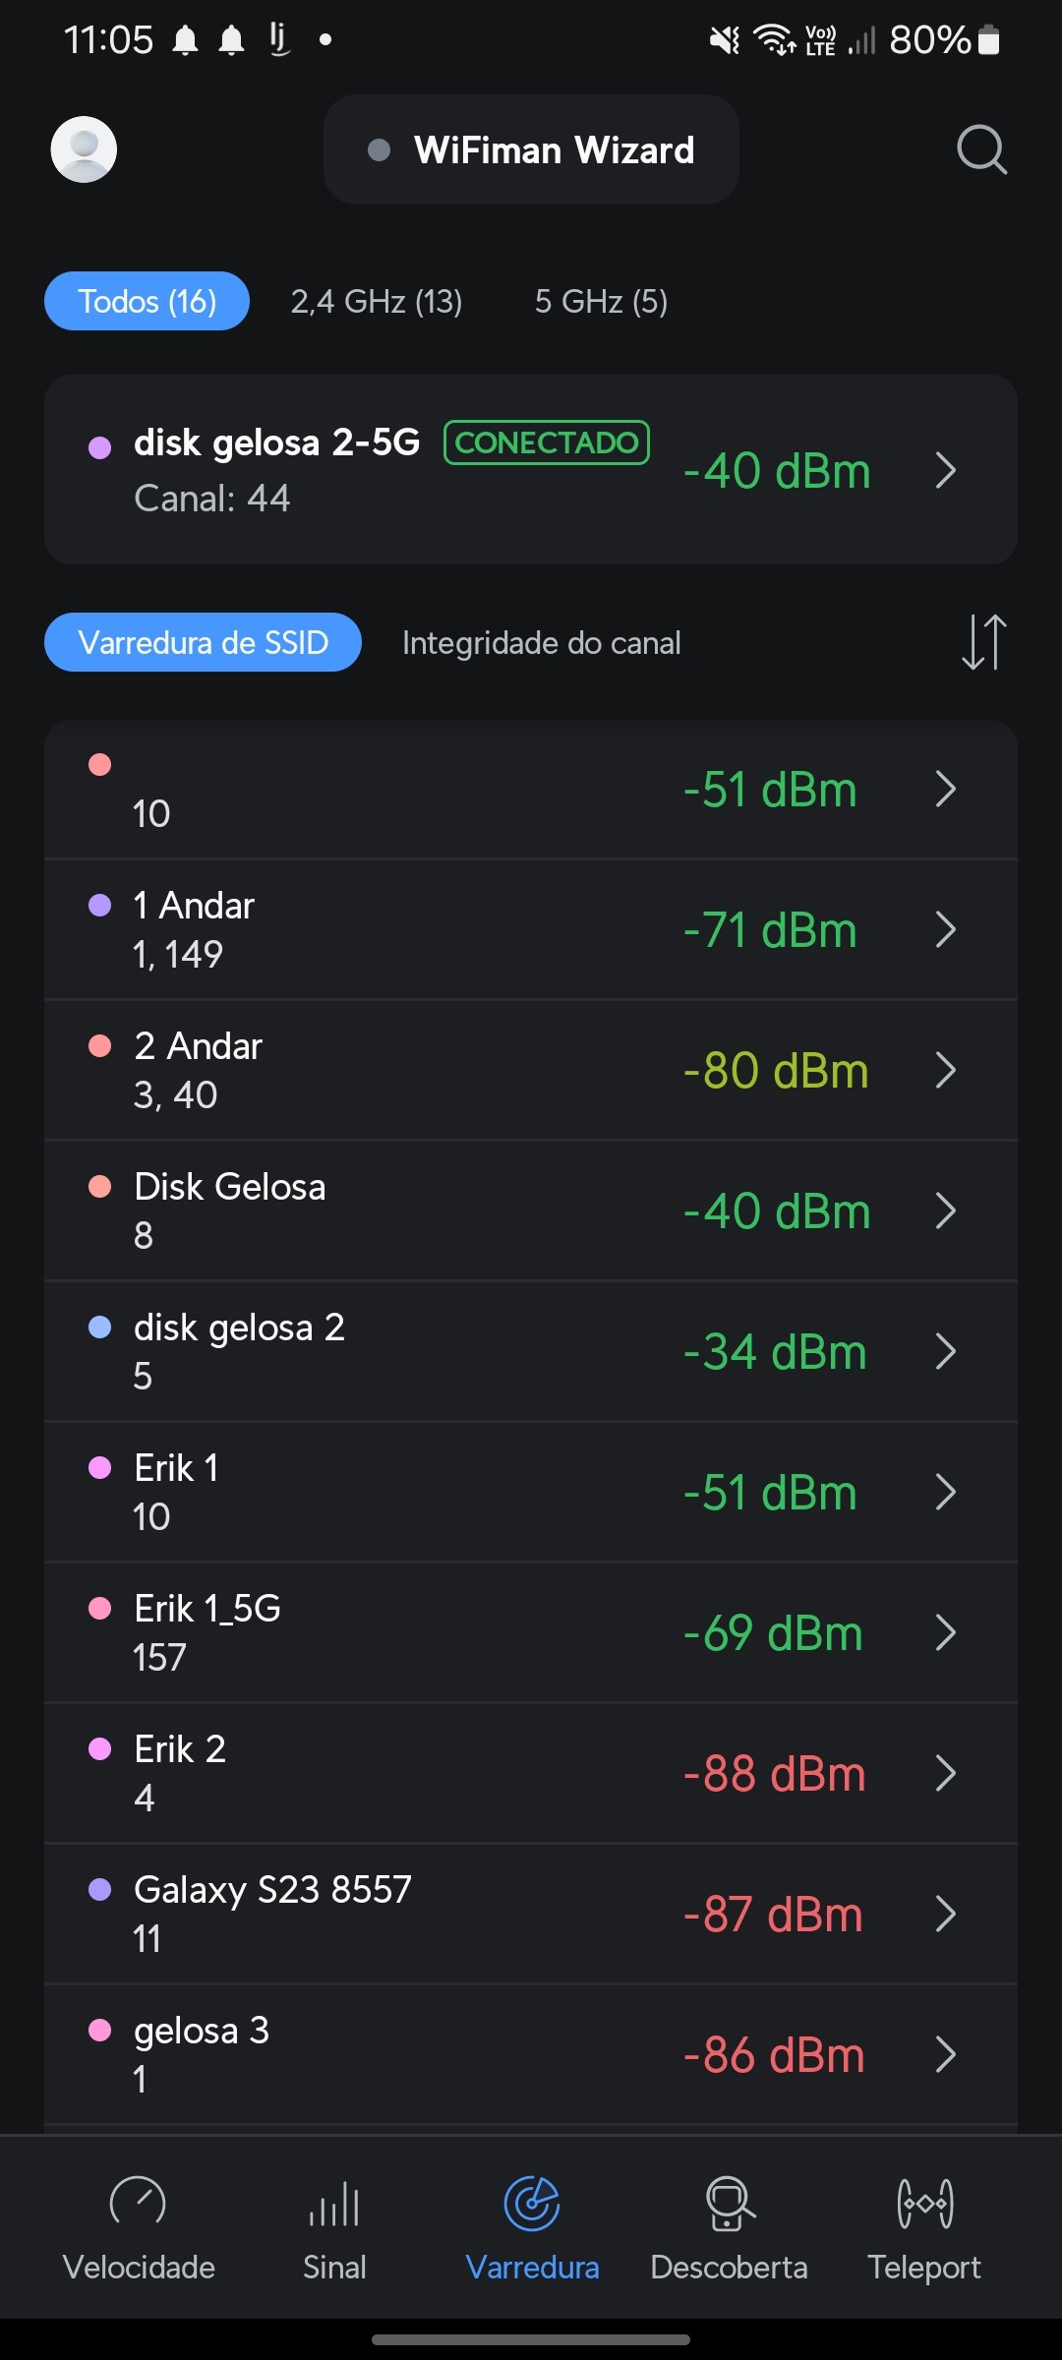The width and height of the screenshot is (1062, 2360).
Task: Select the Varredura de SSID view
Action: click(x=203, y=643)
